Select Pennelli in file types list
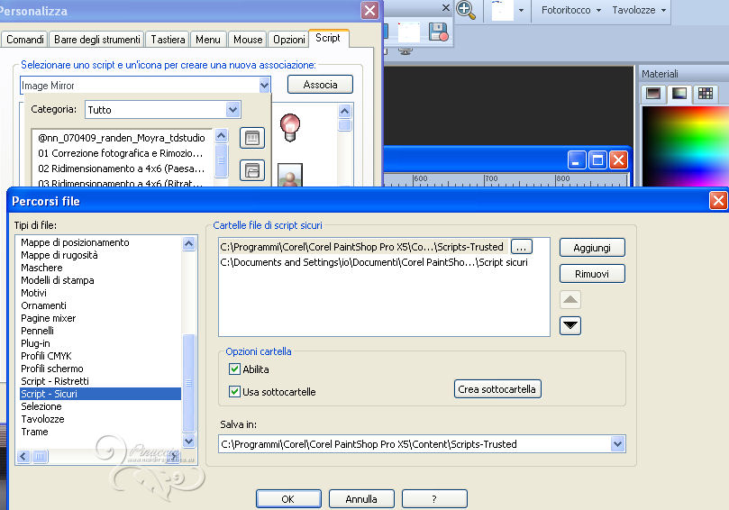Viewport: 729px width, 510px height. pyautogui.click(x=37, y=331)
